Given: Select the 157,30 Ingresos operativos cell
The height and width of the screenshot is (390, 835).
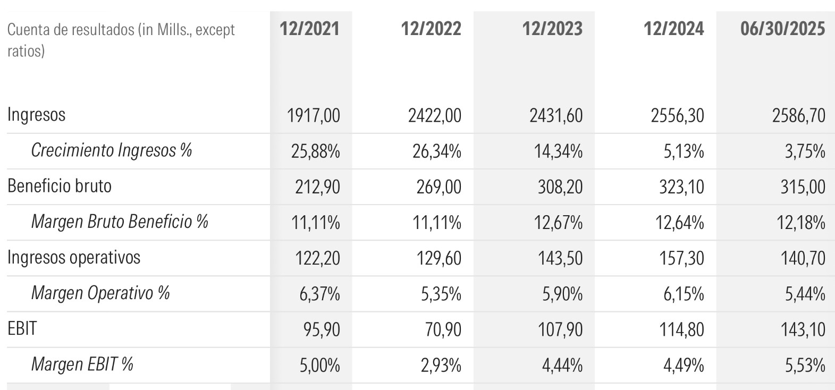Looking at the screenshot, I should [x=681, y=258].
